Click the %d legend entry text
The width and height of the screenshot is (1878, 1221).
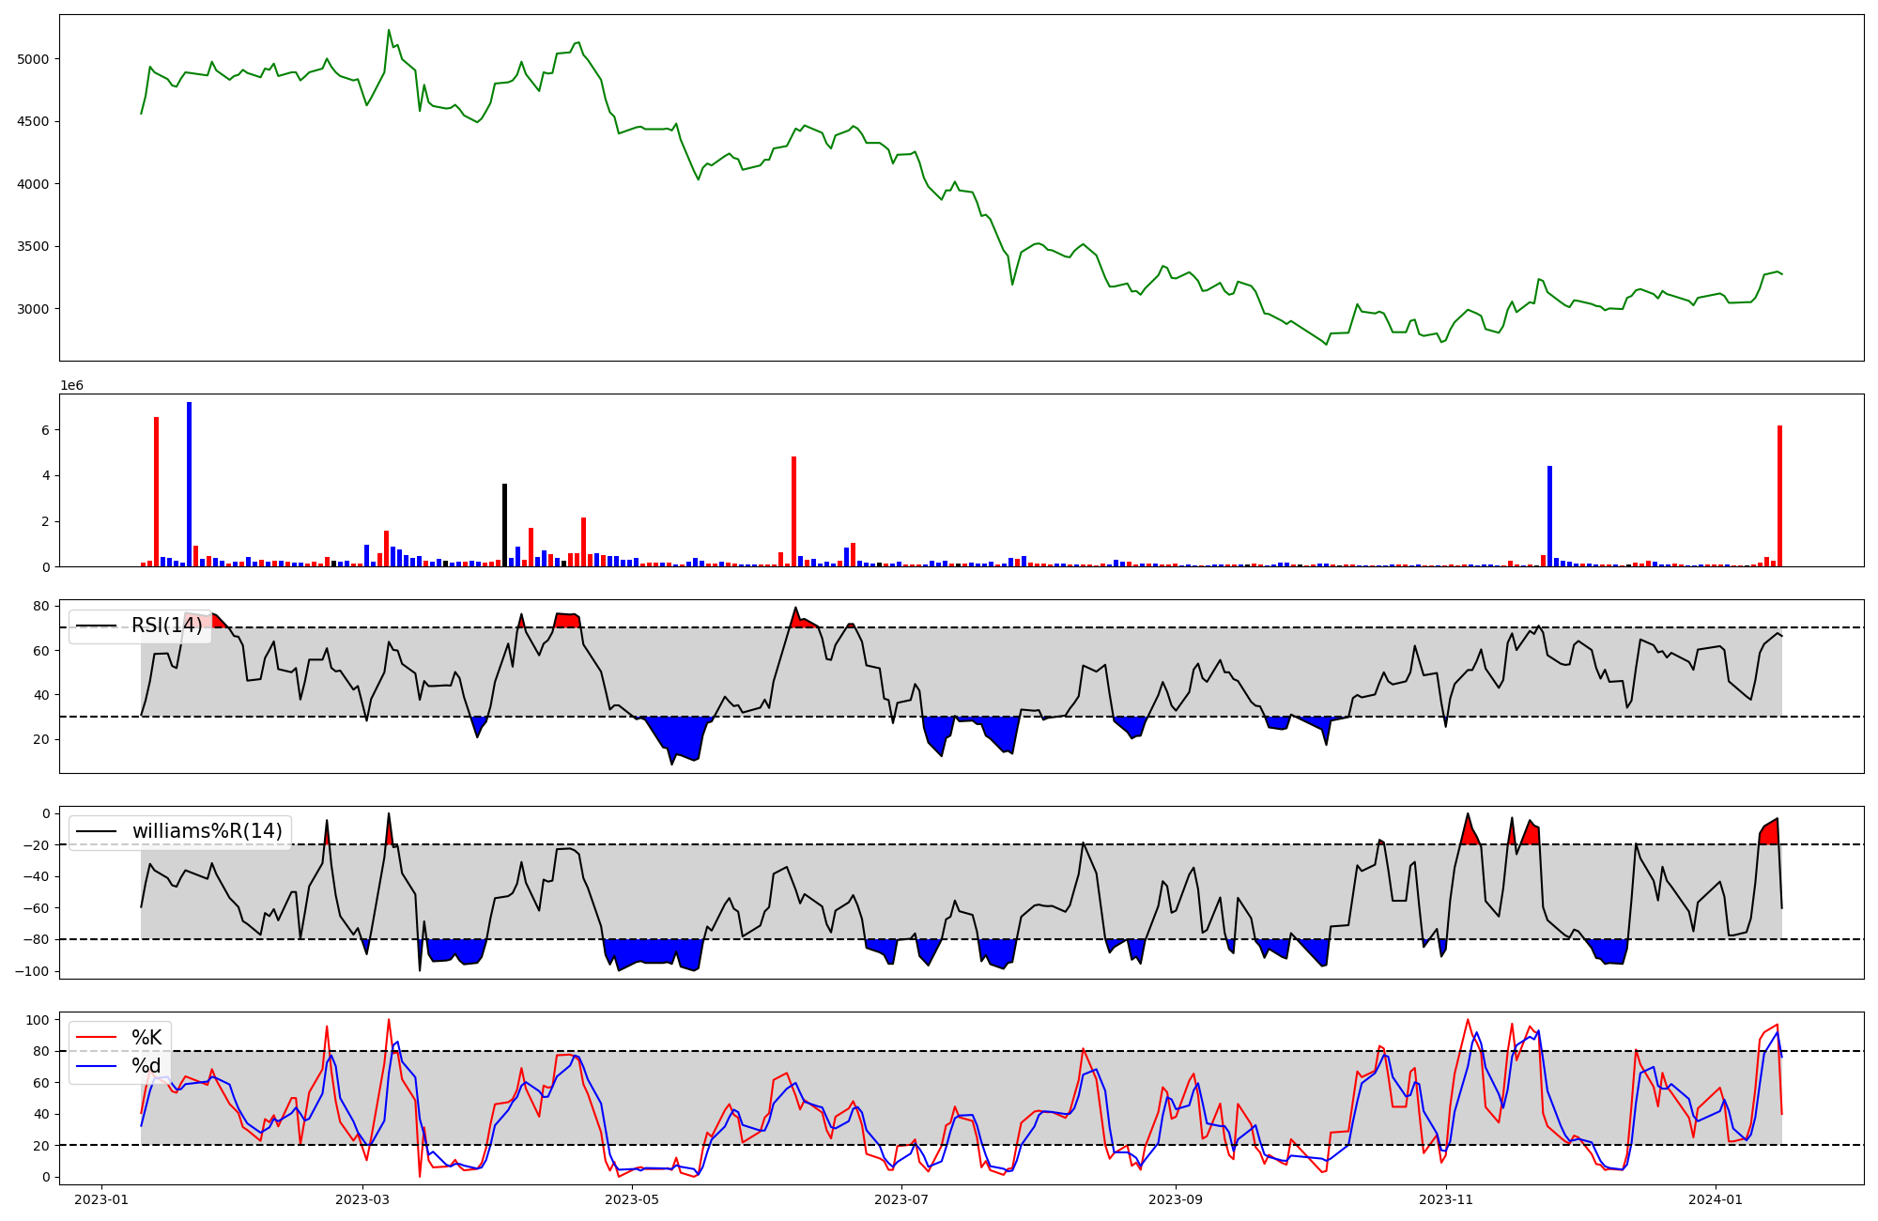[146, 1066]
